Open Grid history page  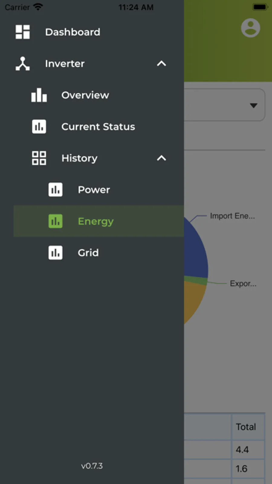click(88, 253)
